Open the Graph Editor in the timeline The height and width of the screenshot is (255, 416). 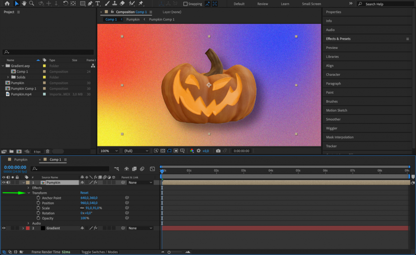152,169
